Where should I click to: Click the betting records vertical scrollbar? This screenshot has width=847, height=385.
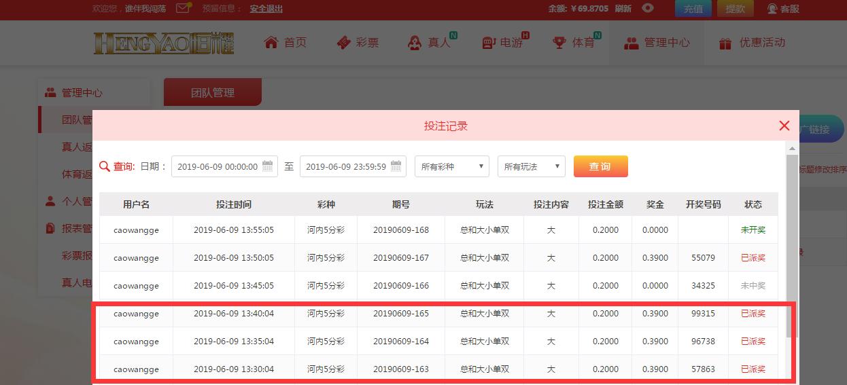[792, 244]
